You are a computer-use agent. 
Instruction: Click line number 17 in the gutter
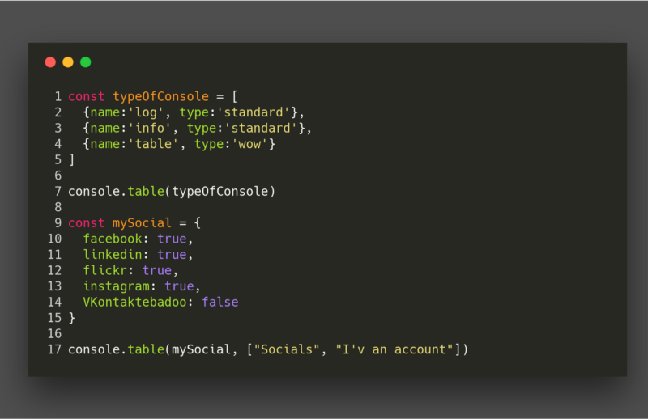[54, 349]
